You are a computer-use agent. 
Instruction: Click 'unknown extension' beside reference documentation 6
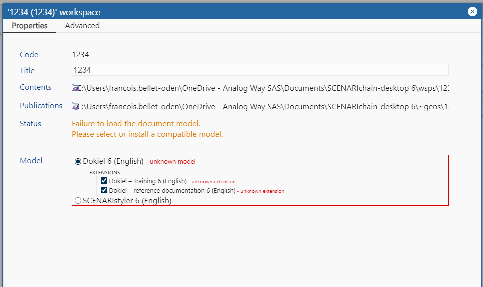[x=262, y=191]
